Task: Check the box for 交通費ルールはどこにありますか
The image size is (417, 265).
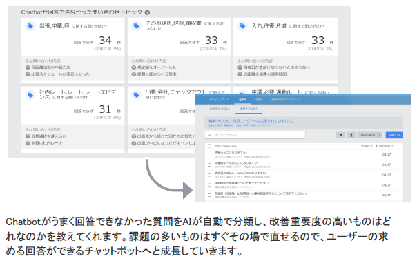Action: point(209,165)
